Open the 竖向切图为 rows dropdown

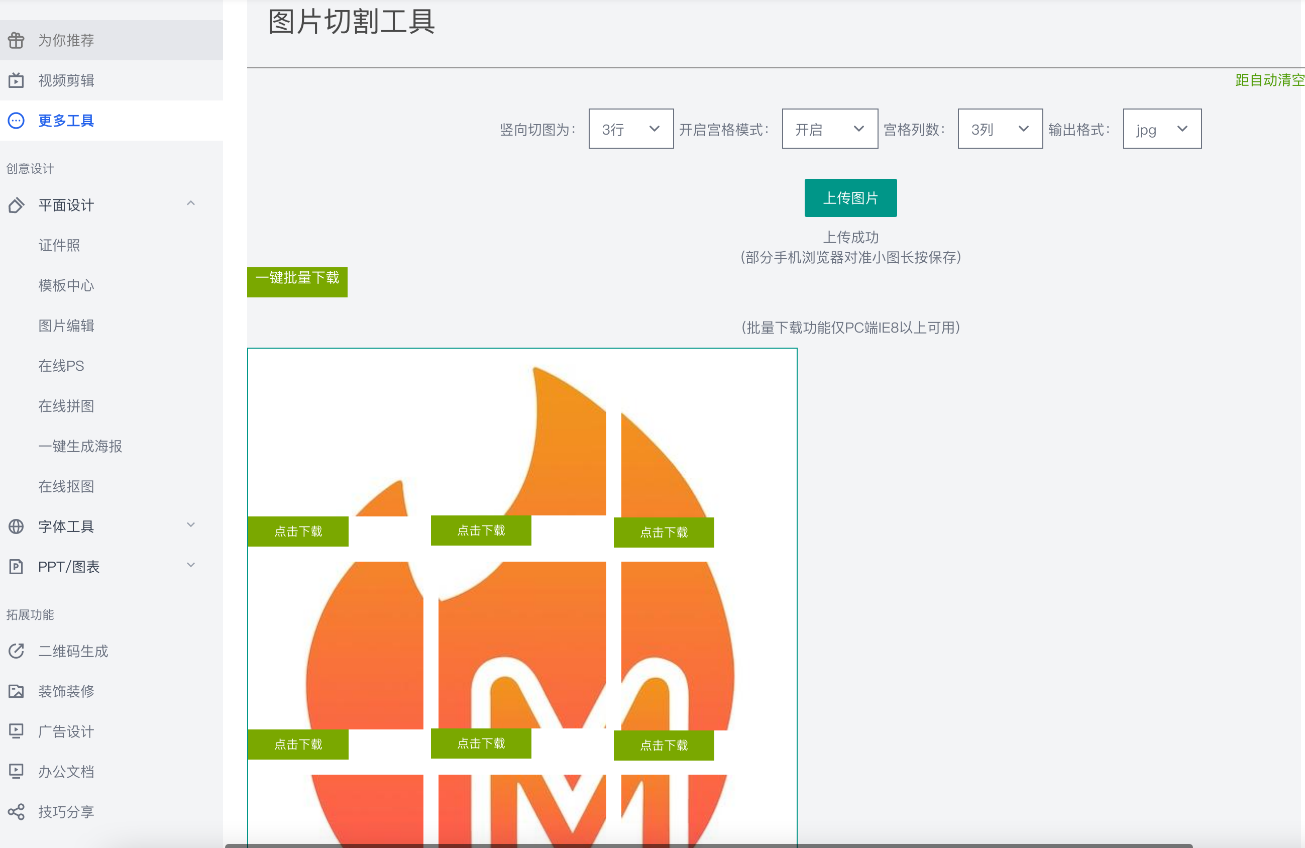click(630, 128)
